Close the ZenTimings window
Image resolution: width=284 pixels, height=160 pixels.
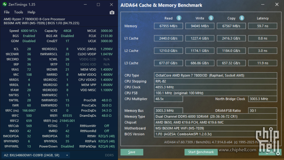pyautogui.click(x=111, y=5)
